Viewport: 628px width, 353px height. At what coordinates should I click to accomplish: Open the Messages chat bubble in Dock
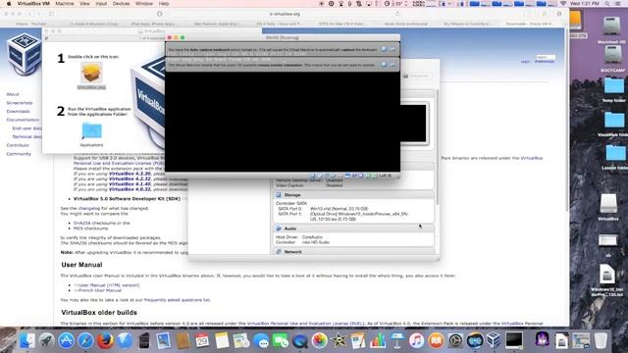point(261,341)
